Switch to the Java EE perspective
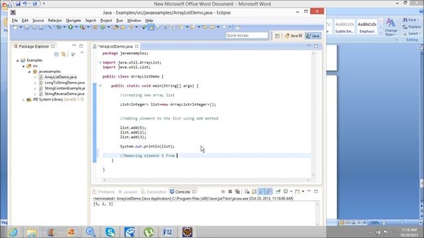Image resolution: width=424 pixels, height=238 pixels. click(x=293, y=36)
